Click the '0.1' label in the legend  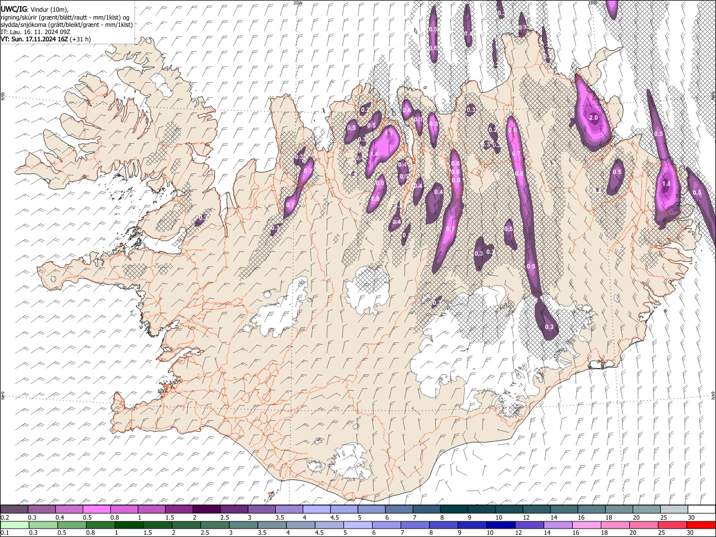pyautogui.click(x=4, y=533)
